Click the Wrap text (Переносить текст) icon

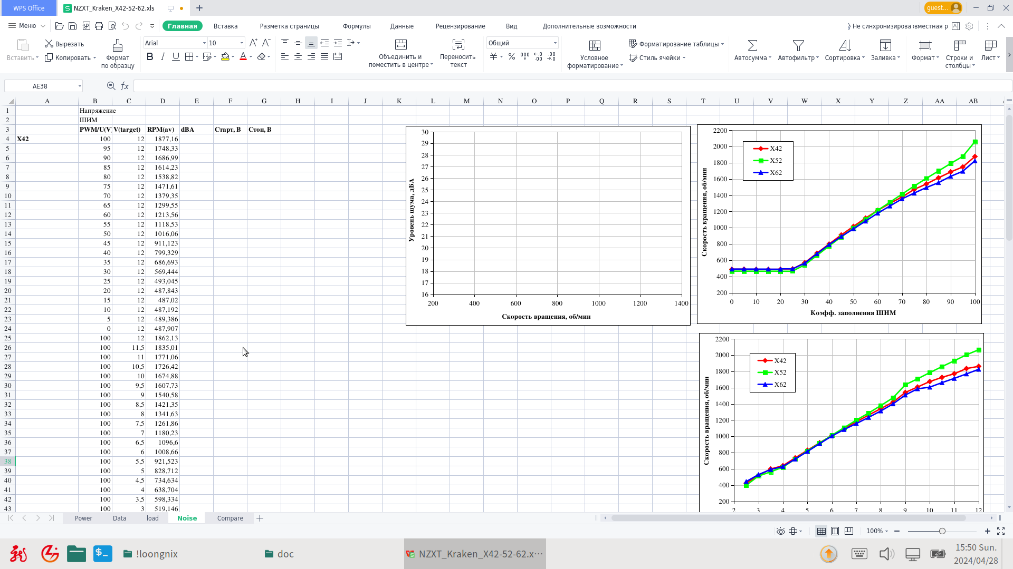(x=458, y=44)
